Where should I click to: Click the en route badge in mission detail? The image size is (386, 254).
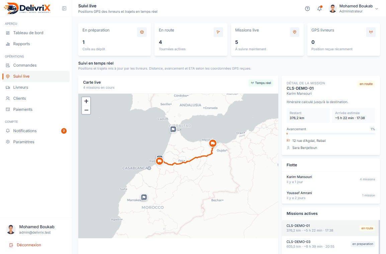tap(366, 84)
